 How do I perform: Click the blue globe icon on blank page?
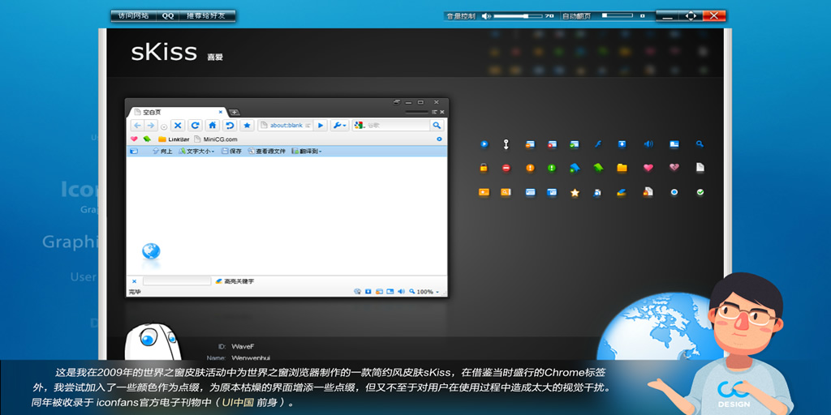(x=151, y=251)
